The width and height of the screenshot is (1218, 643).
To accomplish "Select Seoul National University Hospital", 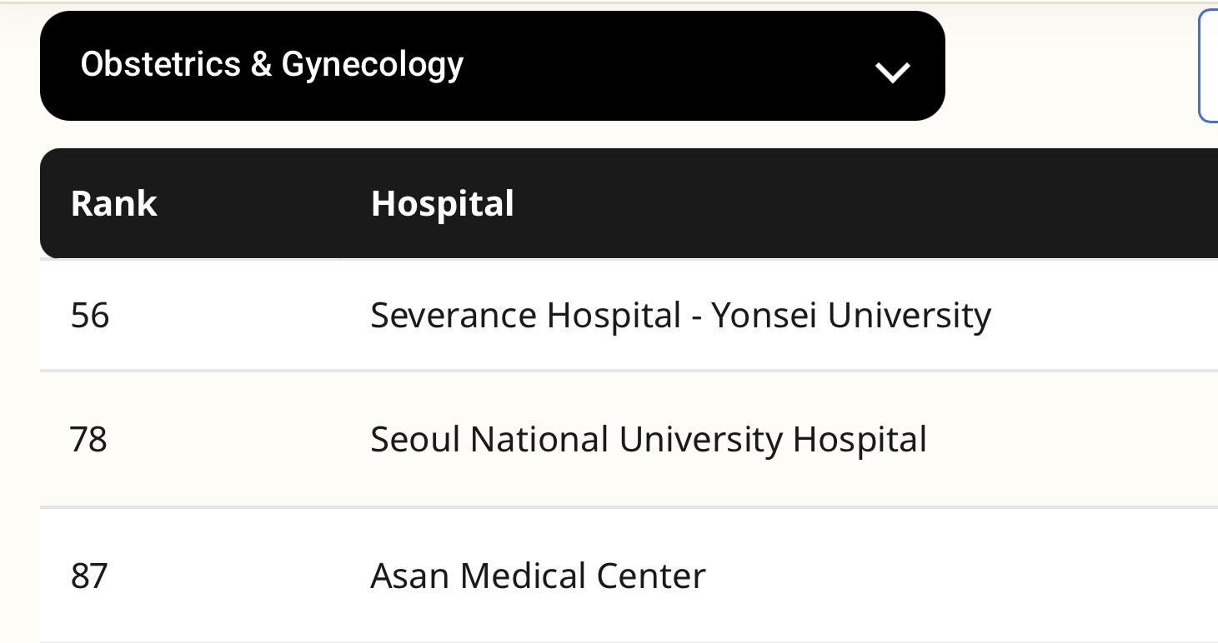I will coord(648,440).
